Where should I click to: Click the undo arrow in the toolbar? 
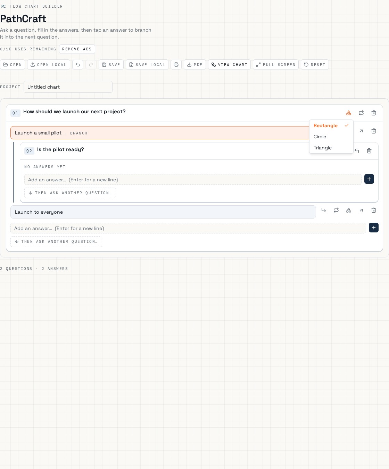[x=78, y=65]
